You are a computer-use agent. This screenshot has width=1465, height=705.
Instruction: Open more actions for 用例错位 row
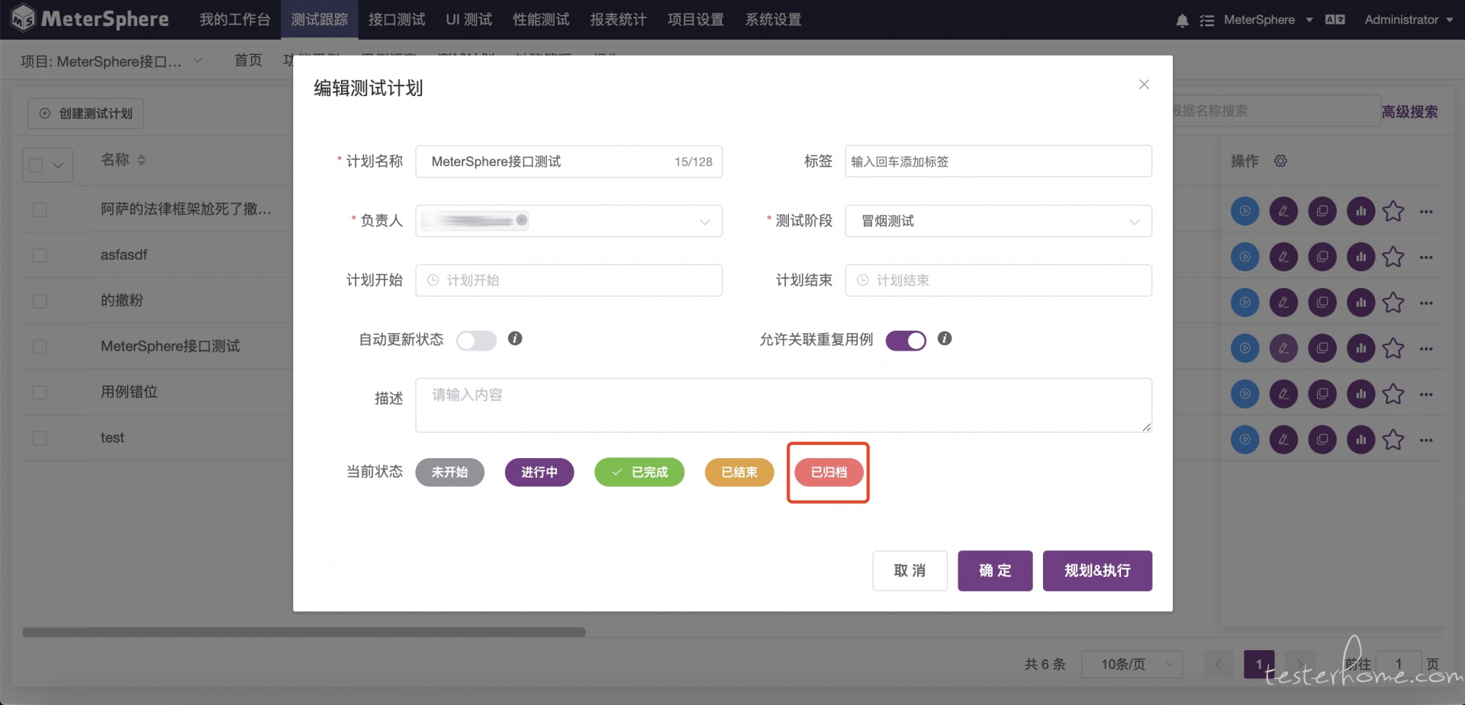pyautogui.click(x=1426, y=394)
